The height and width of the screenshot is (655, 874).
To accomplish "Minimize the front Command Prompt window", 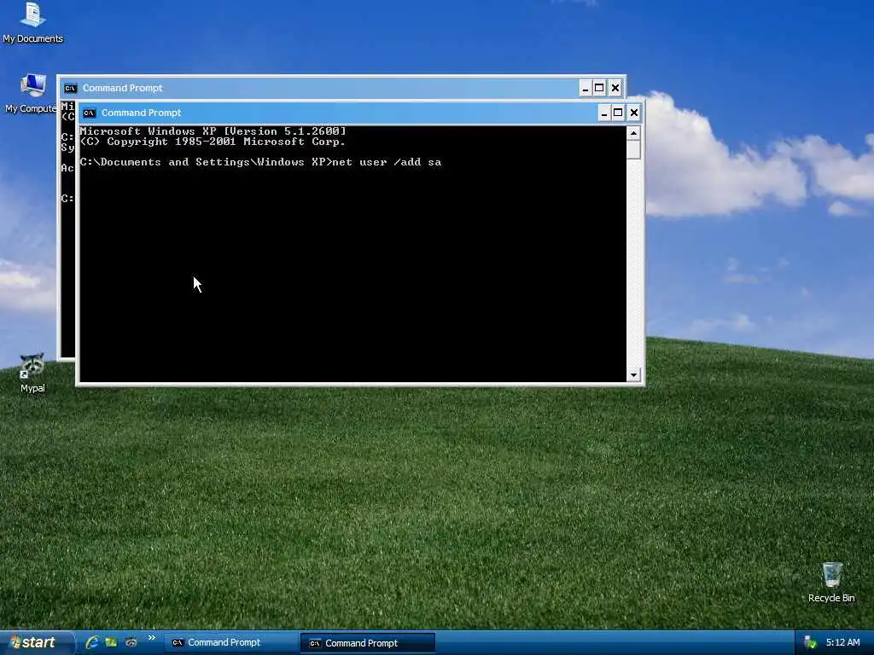I will point(603,113).
